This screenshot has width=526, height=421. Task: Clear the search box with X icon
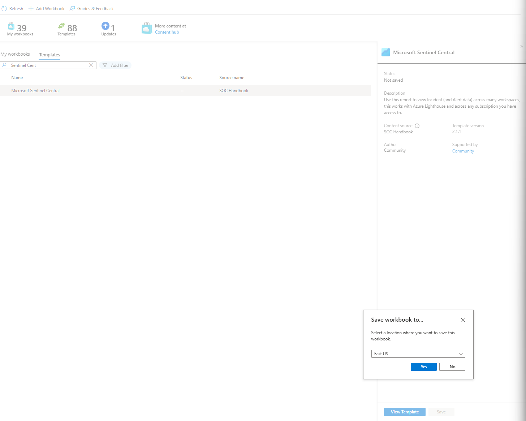91,65
